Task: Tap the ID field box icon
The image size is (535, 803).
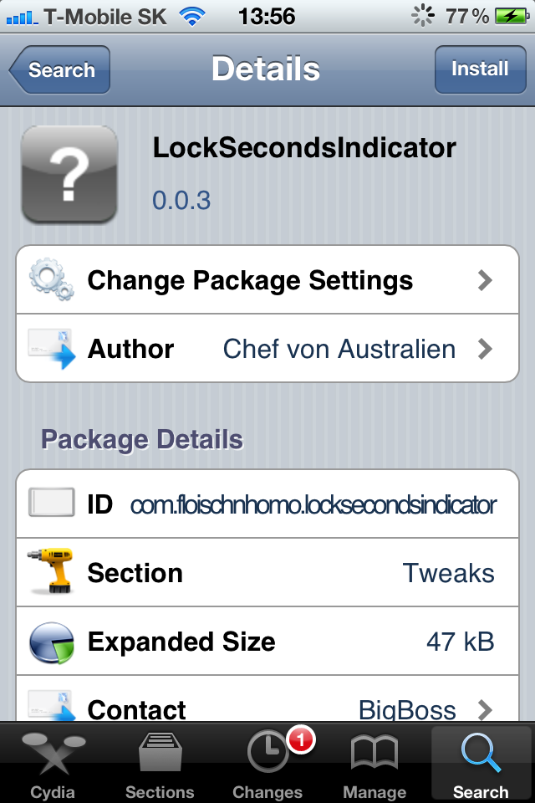Action: pyautogui.click(x=51, y=504)
